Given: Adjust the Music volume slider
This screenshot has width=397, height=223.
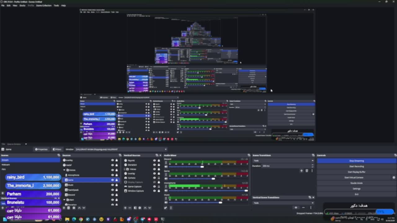Looking at the screenshot, I should (x=220, y=203).
